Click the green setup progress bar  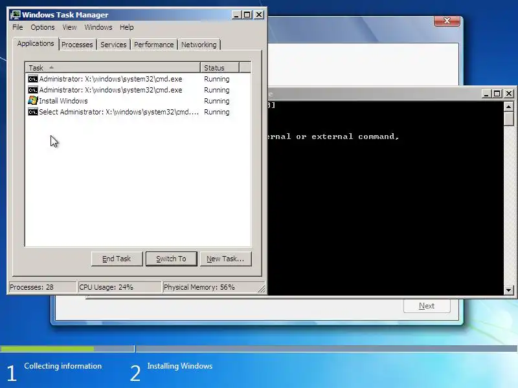click(47, 349)
